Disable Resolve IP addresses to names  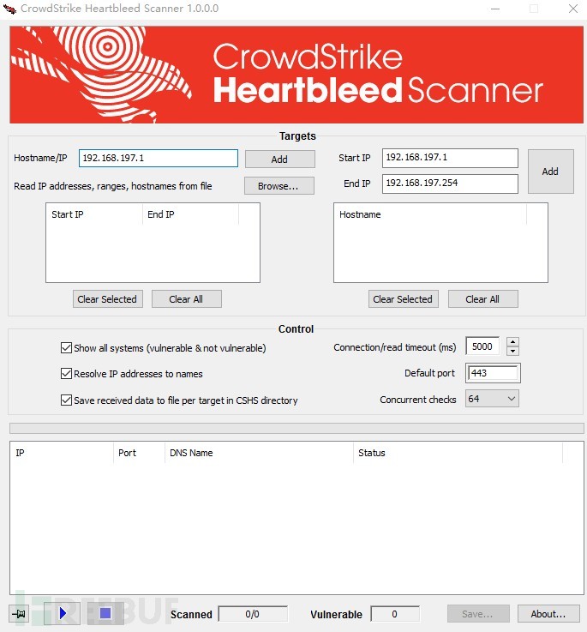[66, 374]
